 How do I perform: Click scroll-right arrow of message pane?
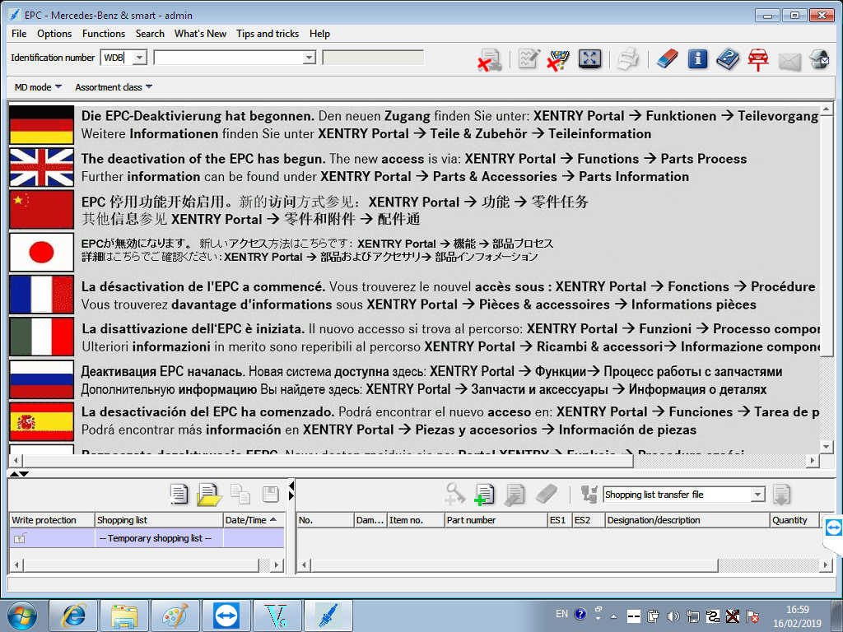coord(813,460)
